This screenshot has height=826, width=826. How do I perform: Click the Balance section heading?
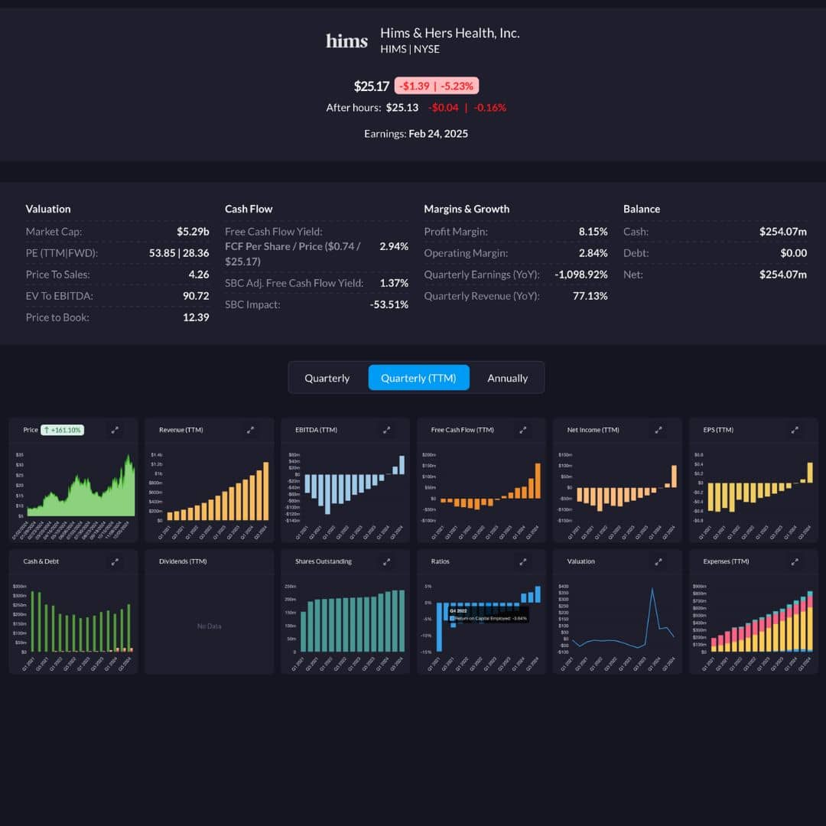click(x=642, y=209)
